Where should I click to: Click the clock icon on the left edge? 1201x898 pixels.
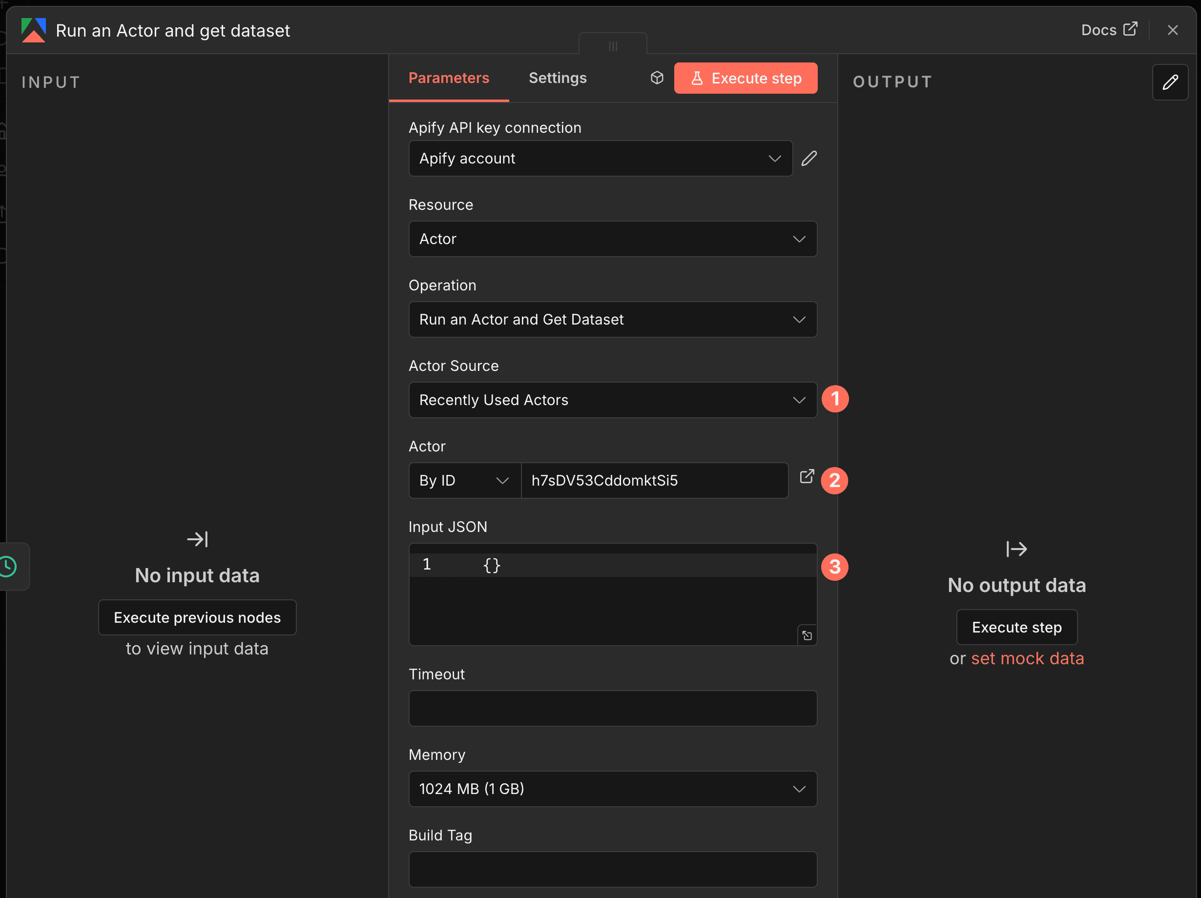pos(8,567)
